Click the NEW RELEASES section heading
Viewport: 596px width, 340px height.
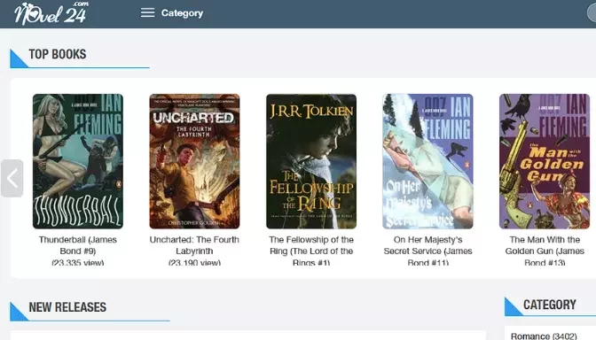point(67,307)
